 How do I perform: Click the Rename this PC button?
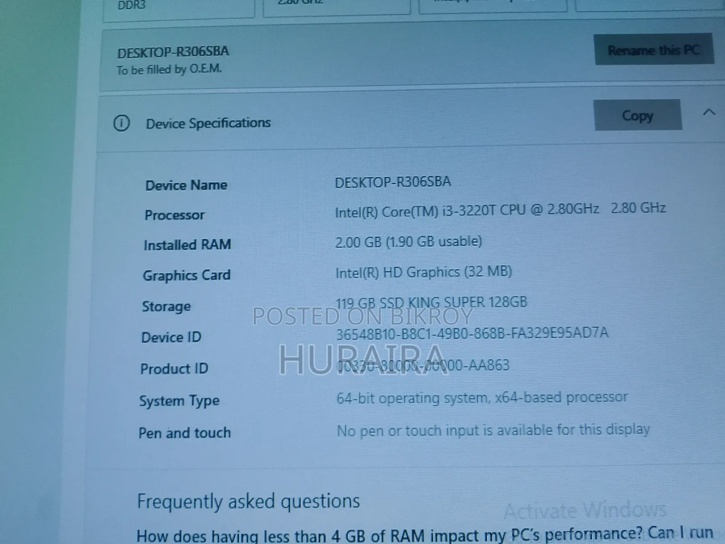coord(654,49)
